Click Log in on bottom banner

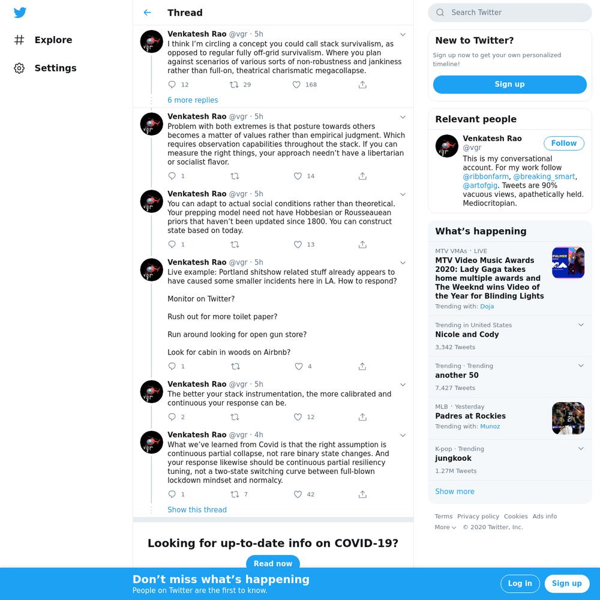click(x=520, y=584)
